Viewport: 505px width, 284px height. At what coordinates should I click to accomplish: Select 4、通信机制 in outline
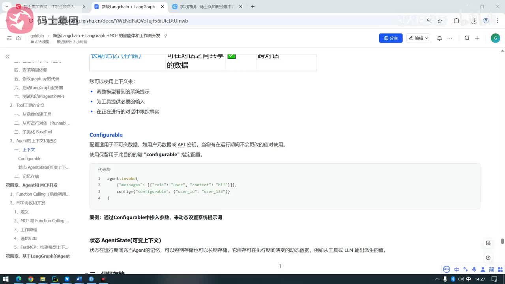pos(26,239)
